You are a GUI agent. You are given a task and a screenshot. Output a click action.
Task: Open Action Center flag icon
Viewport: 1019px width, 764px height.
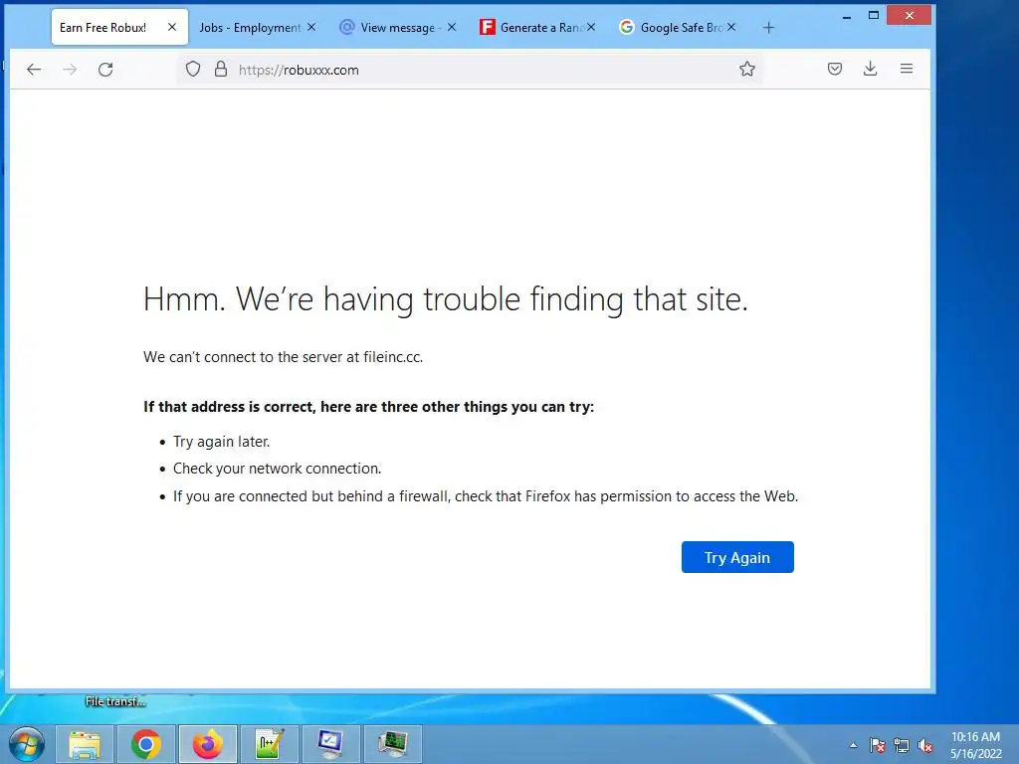coord(878,745)
